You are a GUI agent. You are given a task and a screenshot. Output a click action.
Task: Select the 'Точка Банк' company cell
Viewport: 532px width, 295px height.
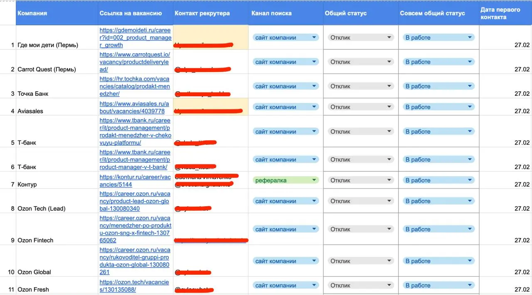[x=57, y=87]
